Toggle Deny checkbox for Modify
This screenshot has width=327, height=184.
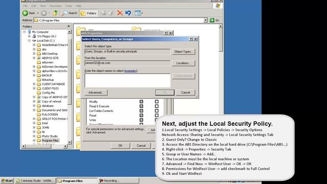click(157, 102)
